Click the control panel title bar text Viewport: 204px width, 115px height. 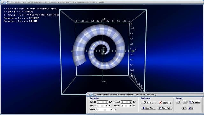click(126, 95)
